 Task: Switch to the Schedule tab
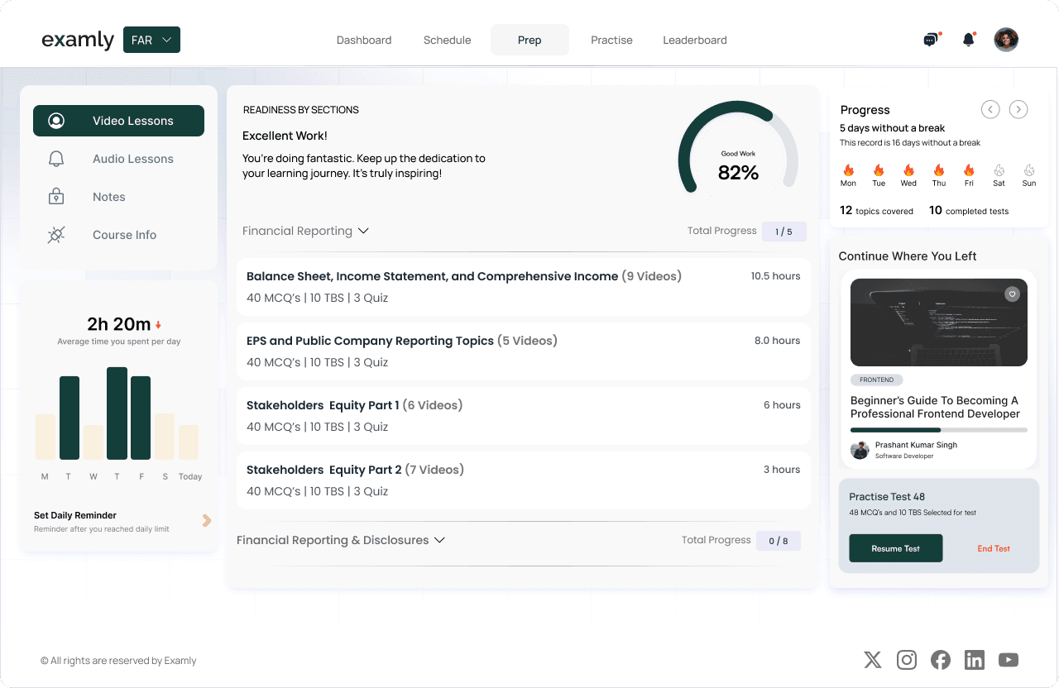[x=447, y=39]
